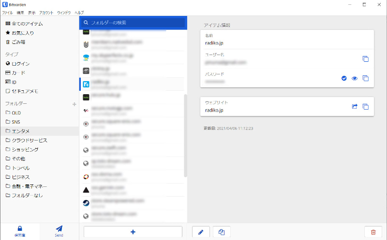Launch the radiko.jp website

tap(355, 106)
